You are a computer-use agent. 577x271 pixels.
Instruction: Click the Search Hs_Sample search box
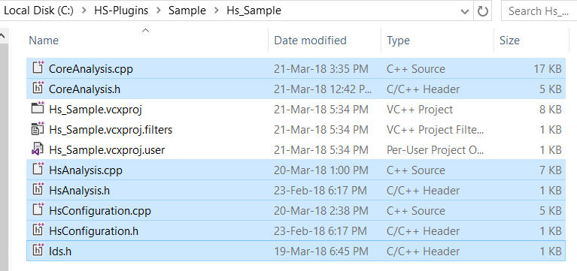pyautogui.click(x=539, y=11)
